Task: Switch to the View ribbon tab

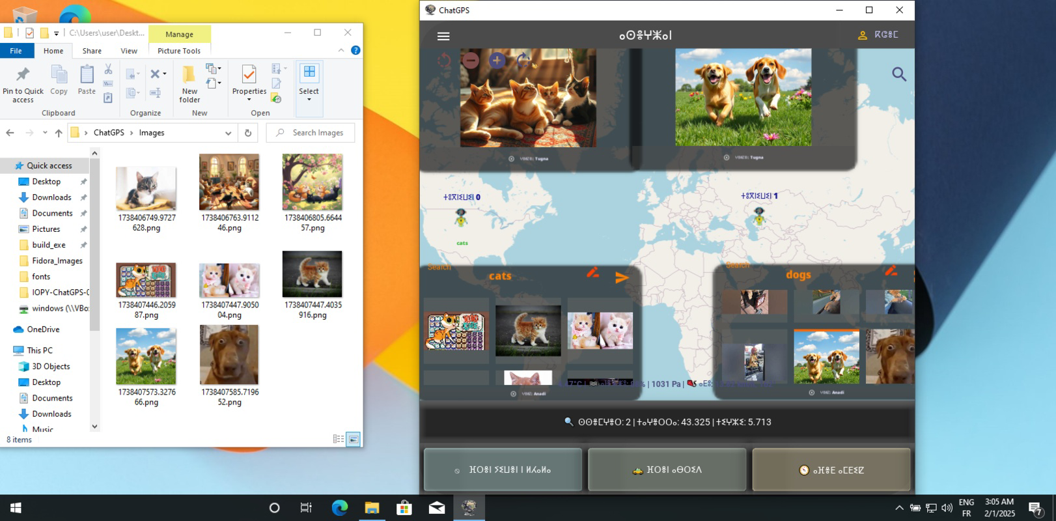Action: click(x=129, y=51)
